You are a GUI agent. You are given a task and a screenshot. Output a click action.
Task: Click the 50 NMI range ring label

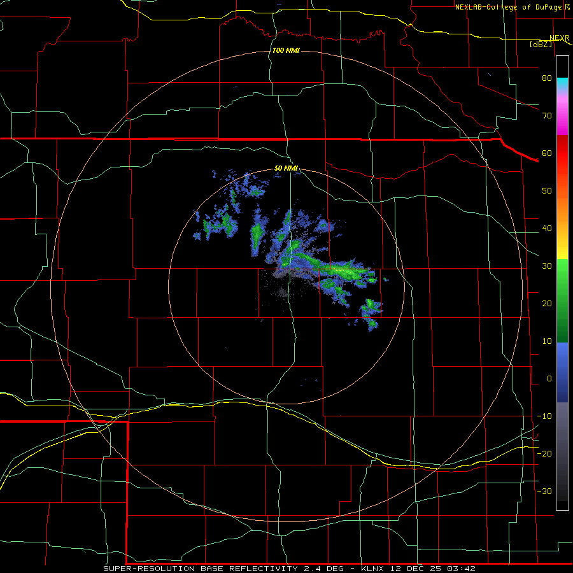(x=286, y=168)
